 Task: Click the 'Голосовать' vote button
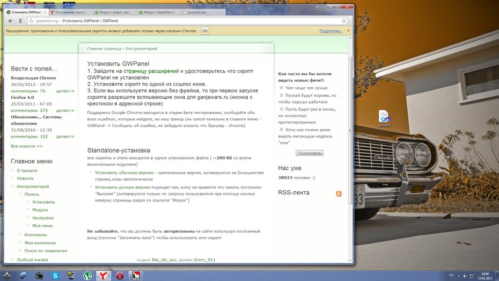310,153
